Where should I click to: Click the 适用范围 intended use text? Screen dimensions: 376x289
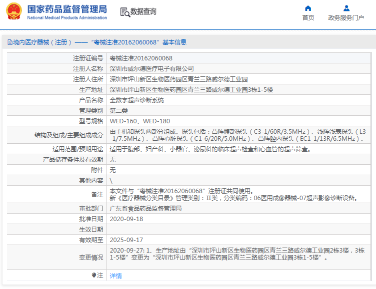tap(210, 149)
